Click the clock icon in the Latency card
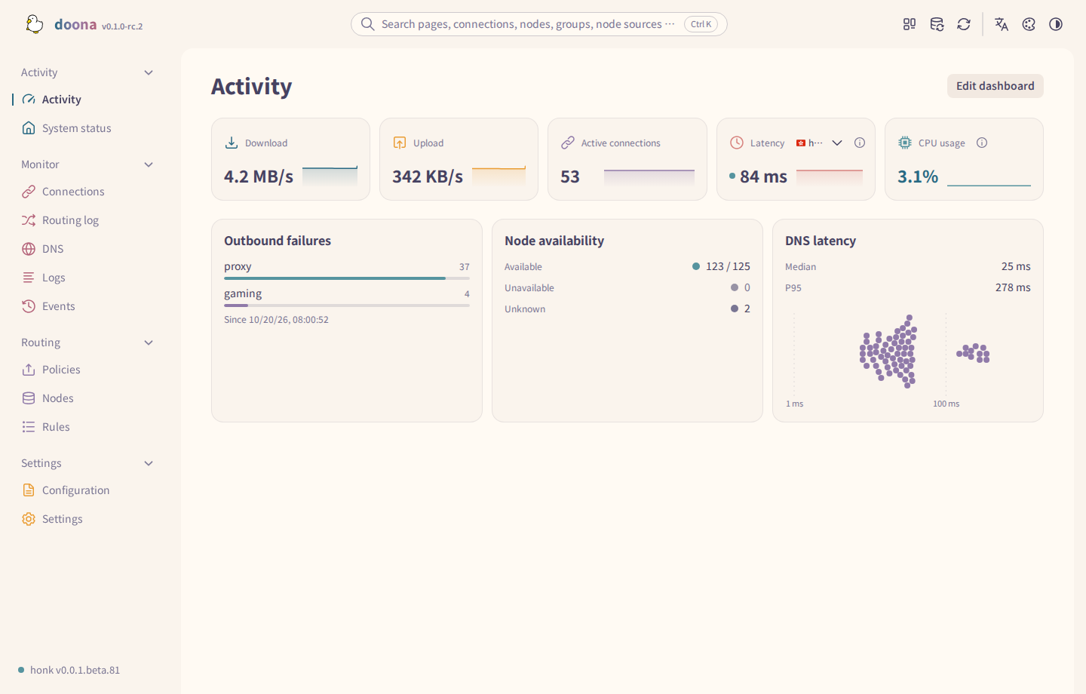 [737, 143]
